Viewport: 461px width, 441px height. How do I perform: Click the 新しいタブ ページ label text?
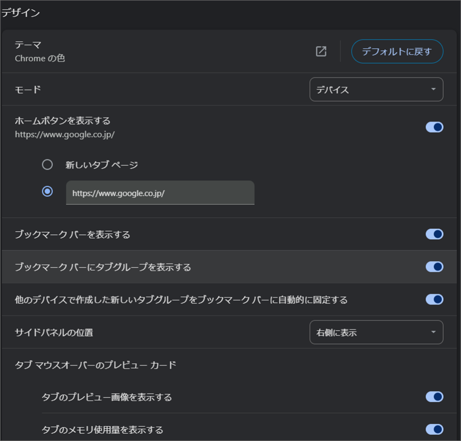(102, 165)
